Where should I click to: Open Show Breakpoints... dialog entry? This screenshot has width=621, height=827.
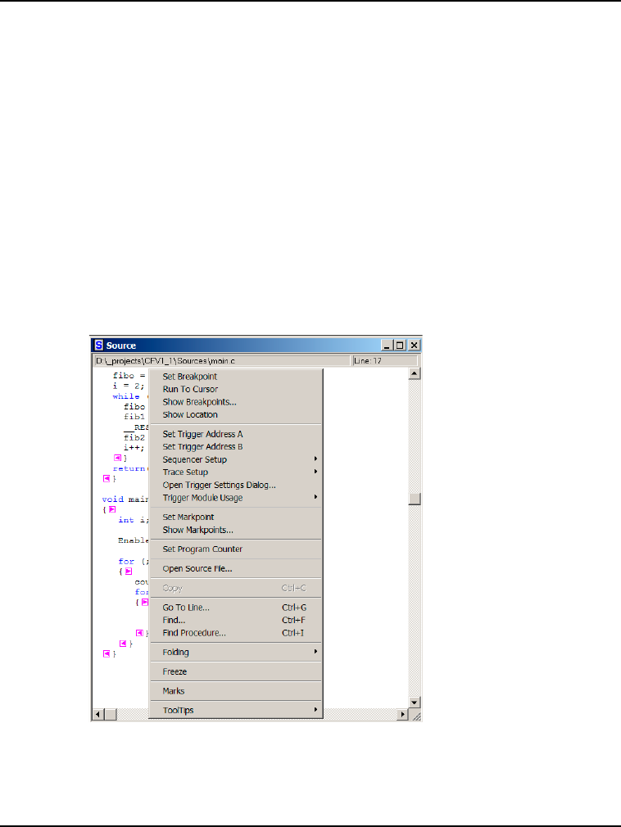pyautogui.click(x=236, y=402)
